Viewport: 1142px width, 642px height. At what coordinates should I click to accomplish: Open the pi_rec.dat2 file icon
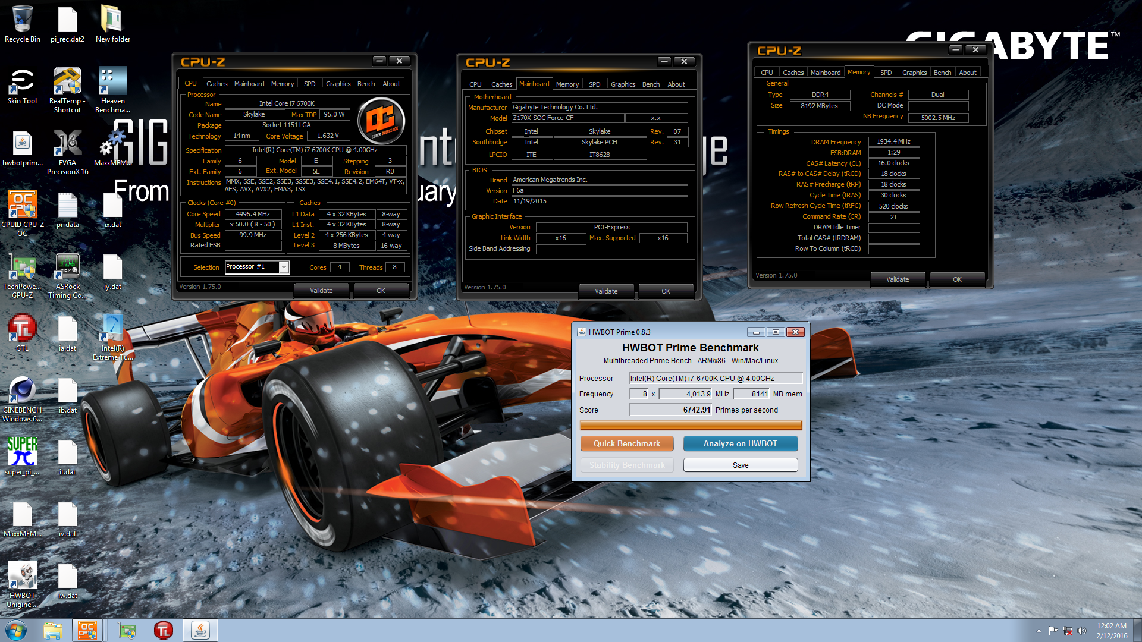(x=67, y=24)
